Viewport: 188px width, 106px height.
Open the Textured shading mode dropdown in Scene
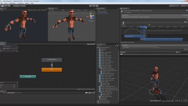coord(55,10)
